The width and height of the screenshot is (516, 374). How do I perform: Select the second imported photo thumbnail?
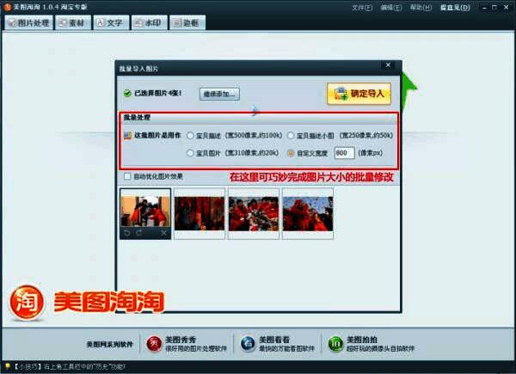199,212
